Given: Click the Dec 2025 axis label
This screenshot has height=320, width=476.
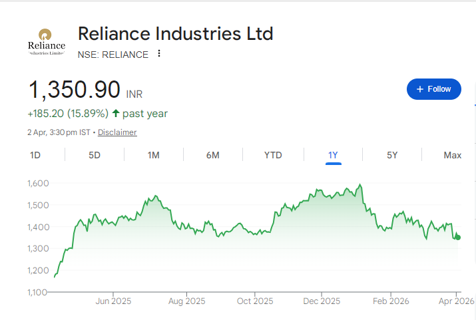Looking at the screenshot, I should [322, 301].
